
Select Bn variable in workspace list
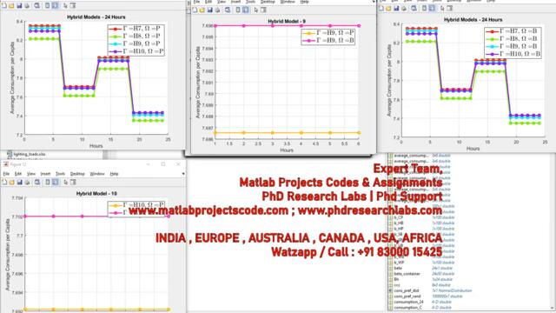tap(396, 280)
